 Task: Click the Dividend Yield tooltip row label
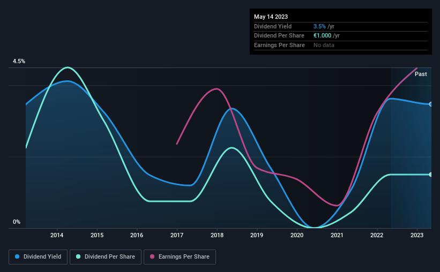pos(273,26)
